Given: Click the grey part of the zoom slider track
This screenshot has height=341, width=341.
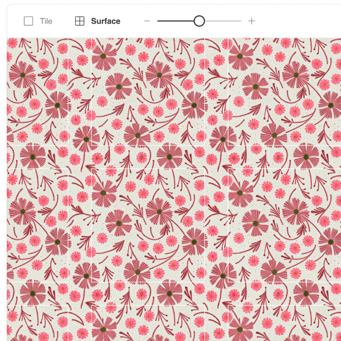Looking at the screenshot, I should [223, 21].
